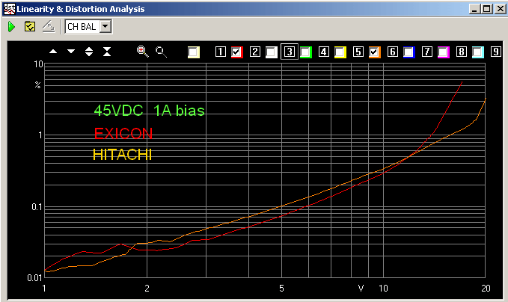Click the grayed edit icon in toolbar
Image resolution: width=508 pixels, height=302 pixels.
tap(48, 27)
